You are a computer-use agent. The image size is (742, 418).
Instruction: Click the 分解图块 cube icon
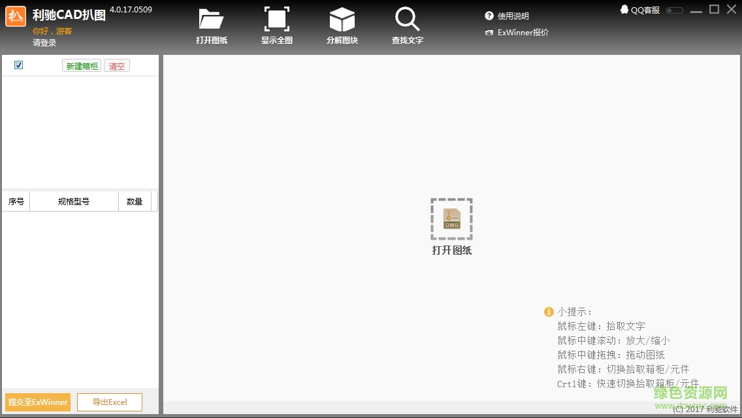tap(342, 20)
